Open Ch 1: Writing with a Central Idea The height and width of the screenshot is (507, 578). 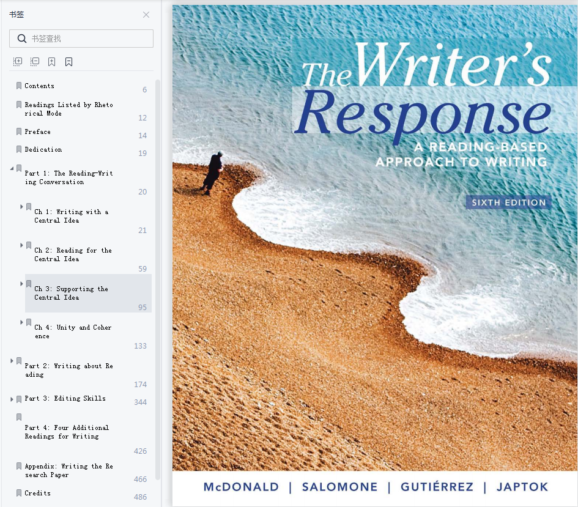point(71,216)
